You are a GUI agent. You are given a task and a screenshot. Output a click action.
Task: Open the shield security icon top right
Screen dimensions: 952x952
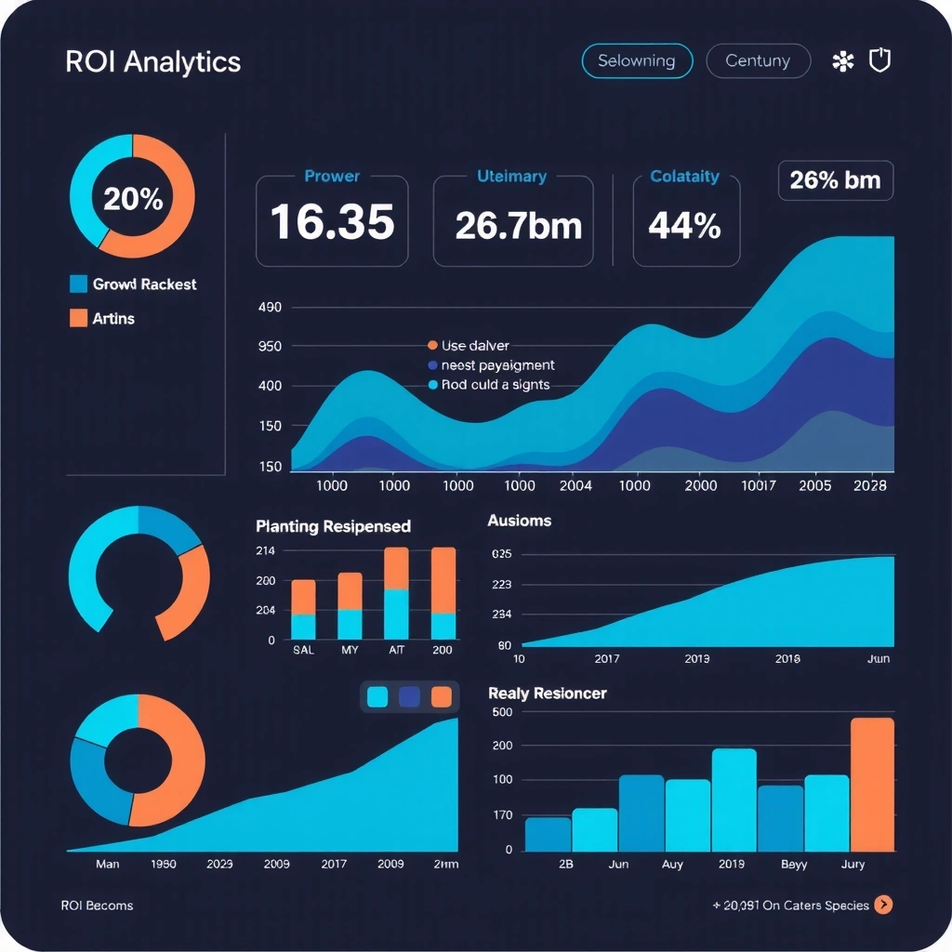[880, 60]
